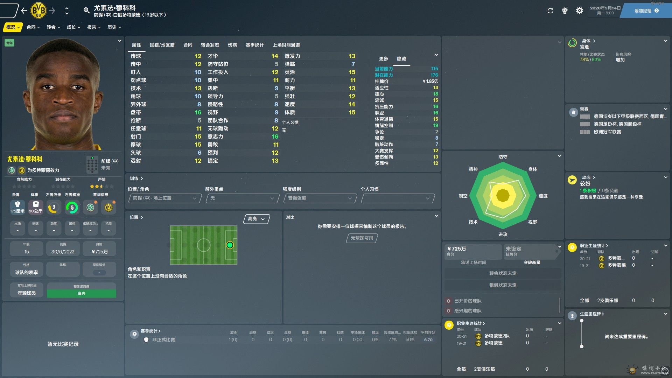Open the 前锋 (中) position role dropdown
Image resolution: width=672 pixels, height=378 pixels.
click(x=165, y=198)
